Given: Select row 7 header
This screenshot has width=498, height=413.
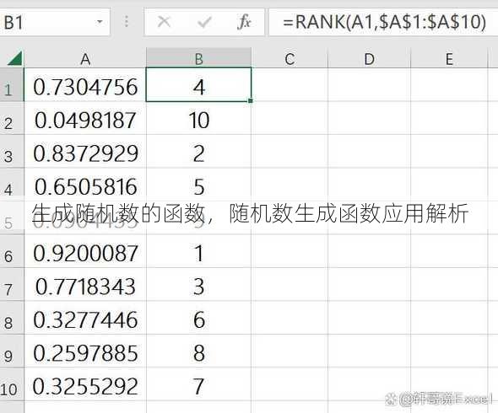Looking at the screenshot, I should (12, 285).
